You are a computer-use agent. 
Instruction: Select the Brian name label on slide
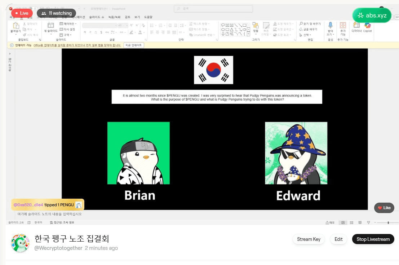[x=140, y=195]
